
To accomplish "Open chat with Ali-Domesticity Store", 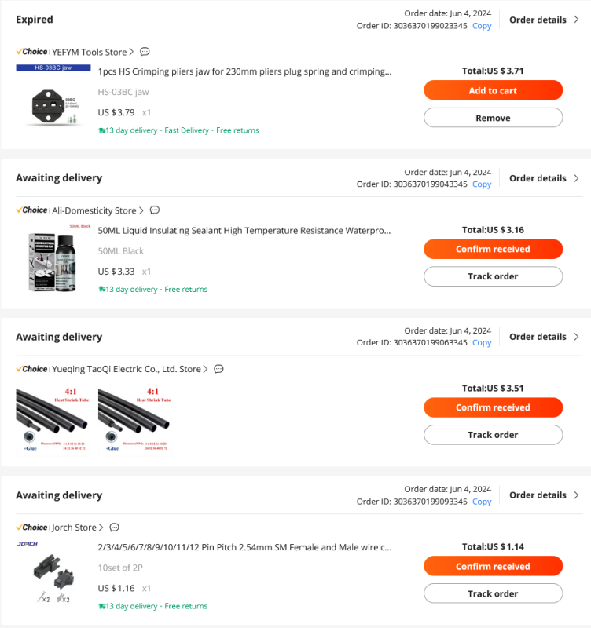I will coord(155,210).
